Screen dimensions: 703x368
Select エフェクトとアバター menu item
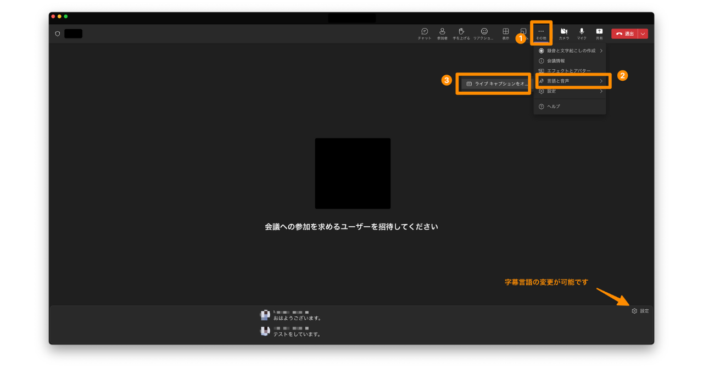(x=568, y=71)
